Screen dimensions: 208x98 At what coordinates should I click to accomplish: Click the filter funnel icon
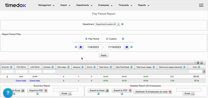(x=204, y=71)
